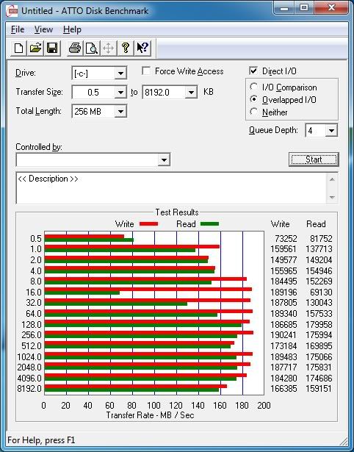The height and width of the screenshot is (452, 354).
Task: Click write value 190241
Action: click(283, 335)
